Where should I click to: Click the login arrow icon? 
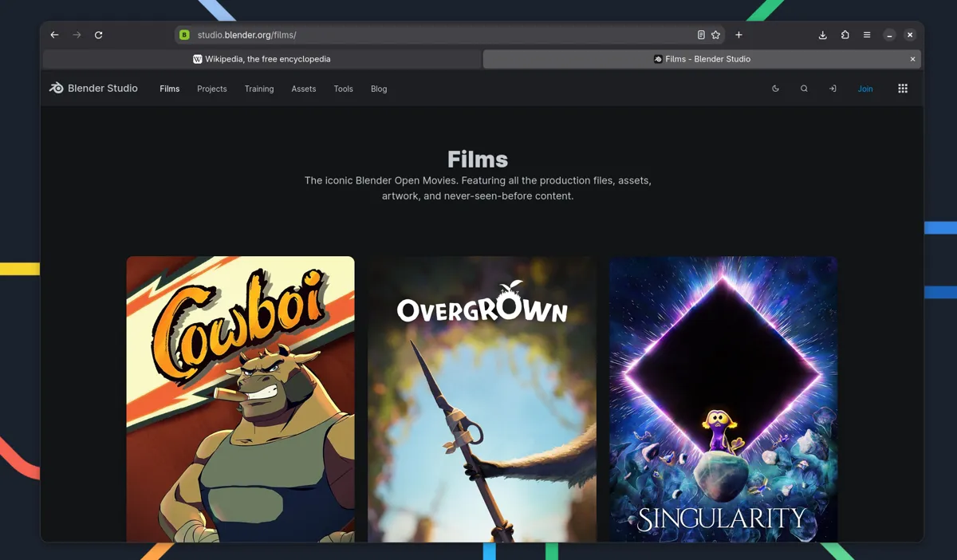[x=833, y=89]
